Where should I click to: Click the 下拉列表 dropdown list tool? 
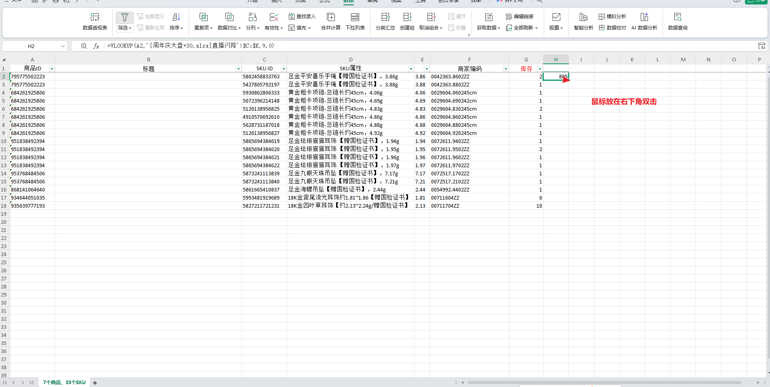(355, 21)
